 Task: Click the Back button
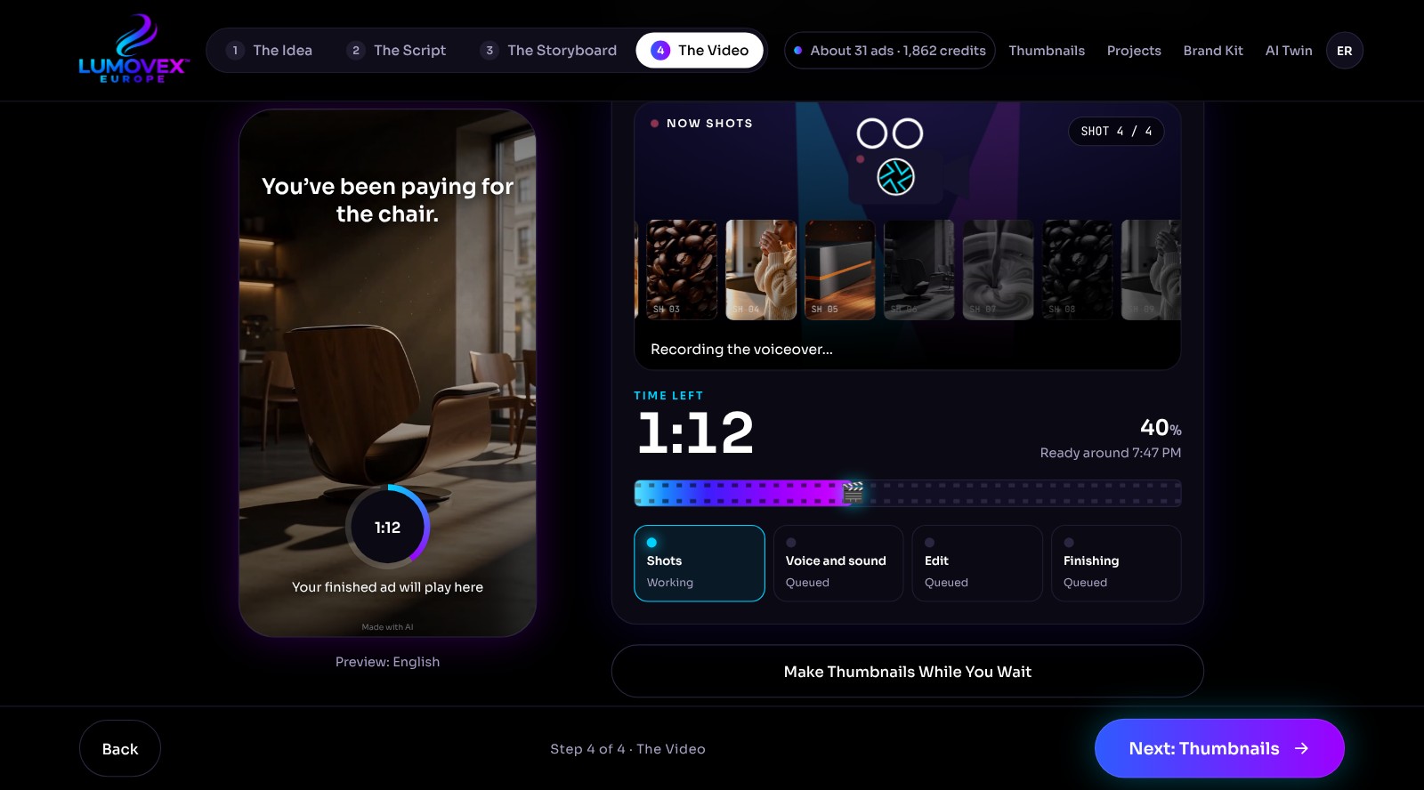[120, 748]
